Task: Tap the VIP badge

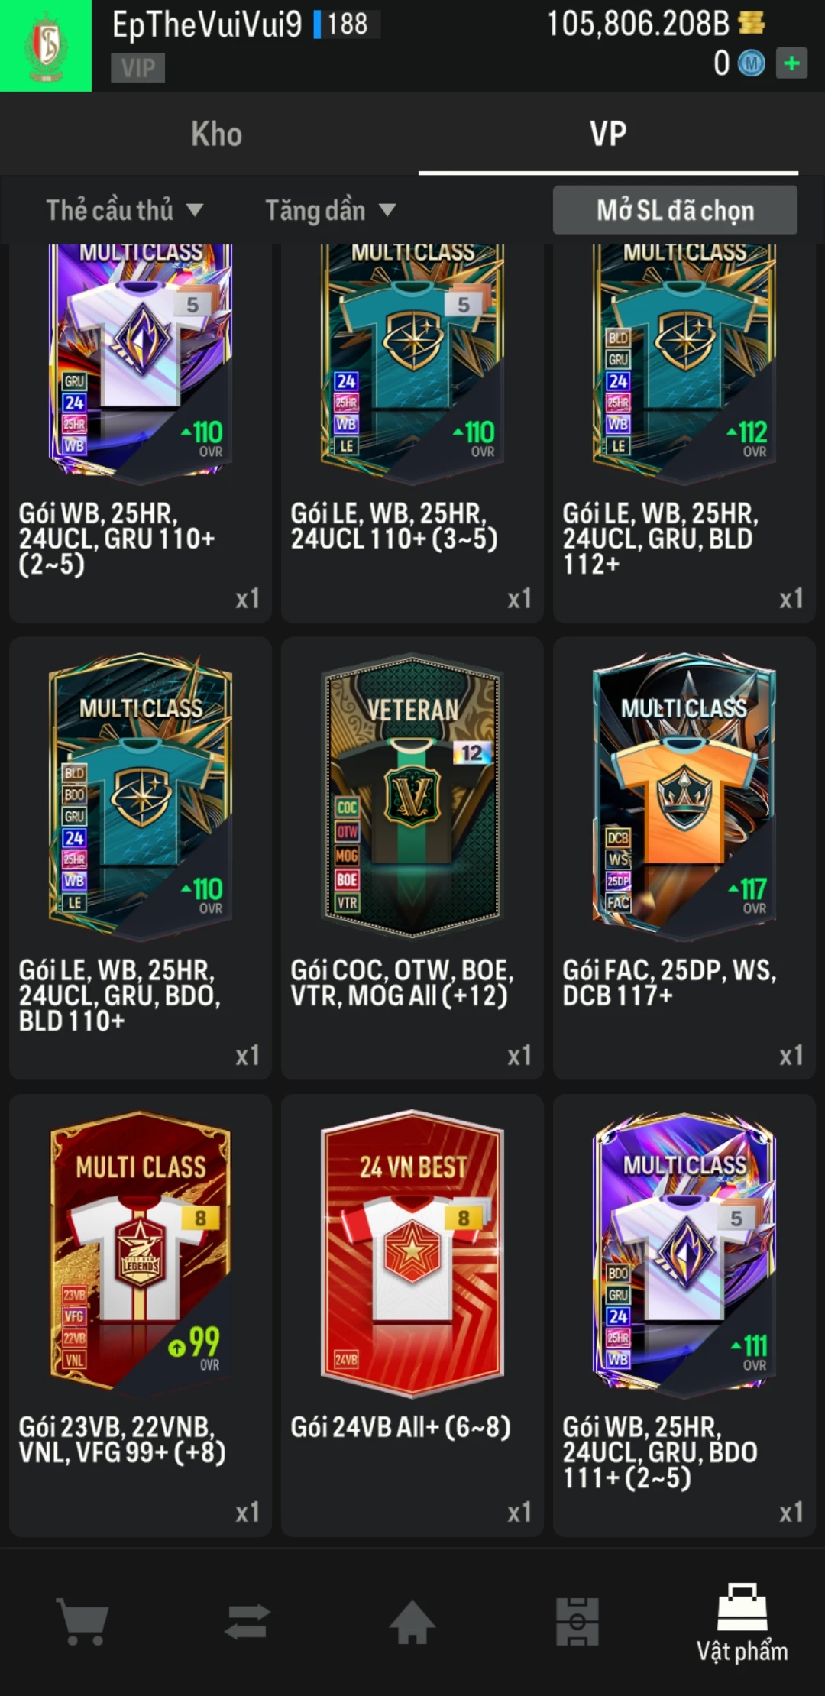Action: point(138,68)
